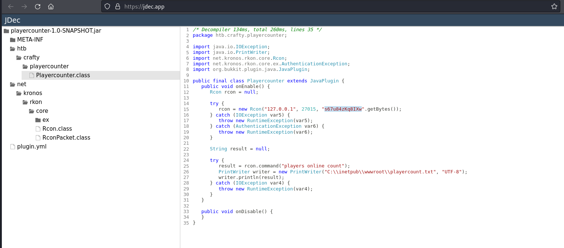Click the Rcon.class file icon
Viewport: 564px width, 248px height.
pyautogui.click(x=38, y=129)
